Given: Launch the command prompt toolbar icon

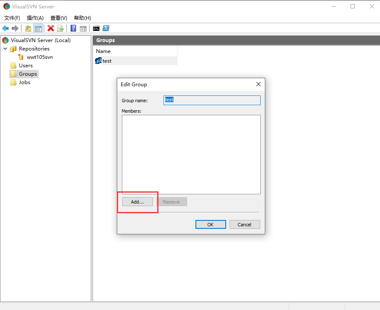Looking at the screenshot, I should click(96, 28).
